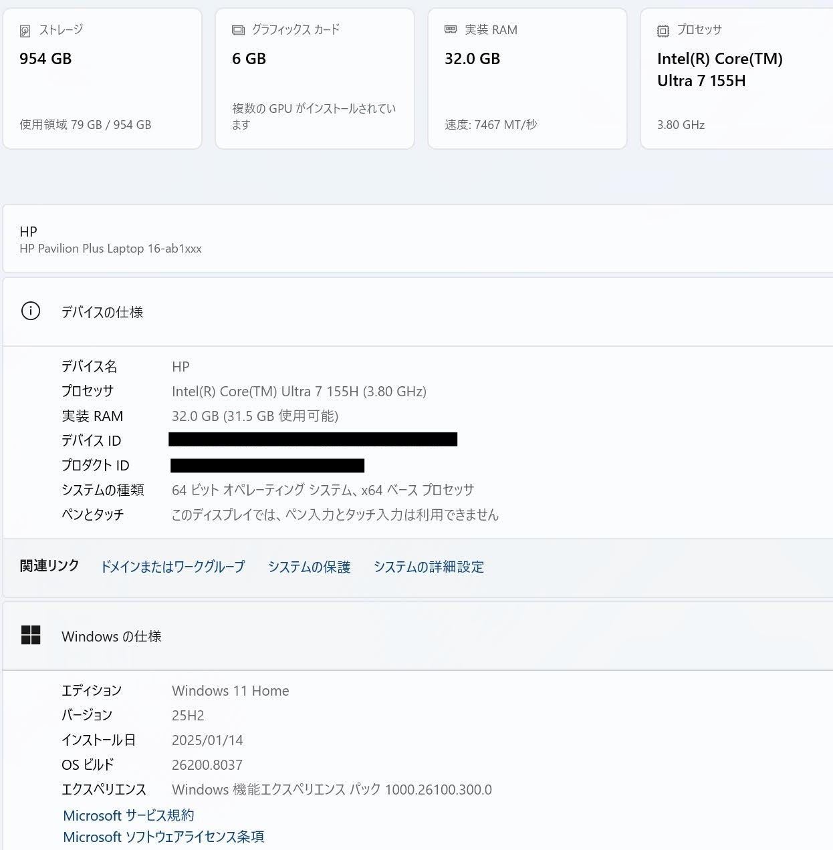Click the installed RAM icon
The width and height of the screenshot is (833, 850).
point(451,30)
